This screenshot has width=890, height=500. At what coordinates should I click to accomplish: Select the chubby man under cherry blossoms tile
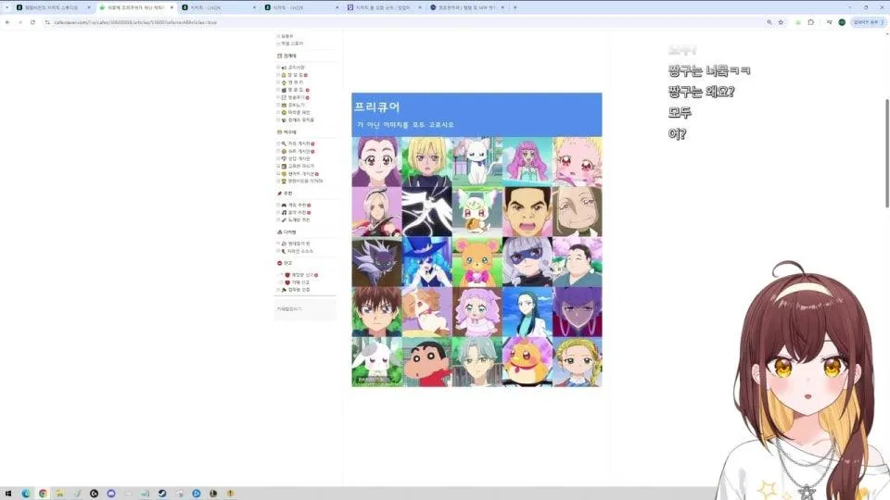coord(578,262)
